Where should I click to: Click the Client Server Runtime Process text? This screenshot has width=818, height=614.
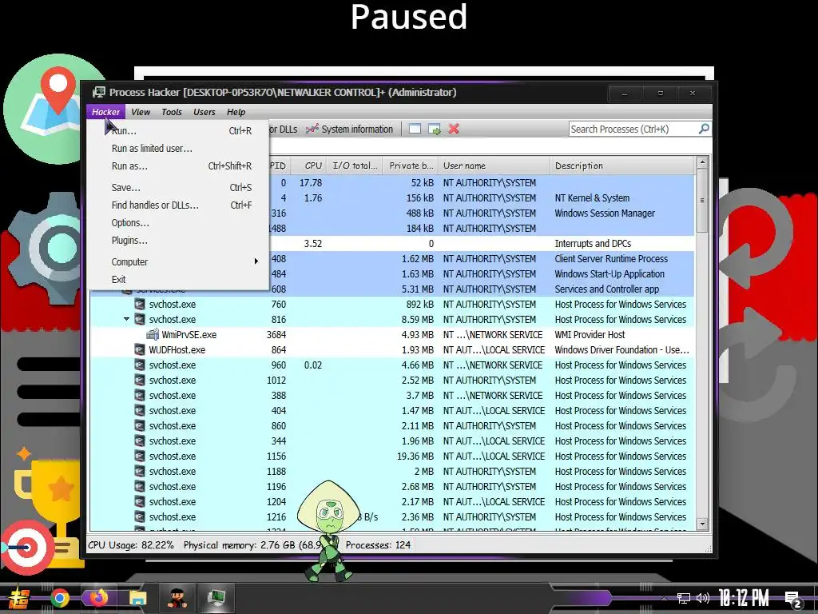coord(611,259)
